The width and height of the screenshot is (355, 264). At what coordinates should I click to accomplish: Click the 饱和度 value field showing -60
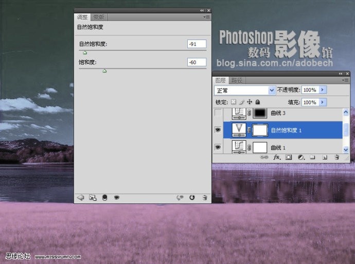click(x=197, y=62)
